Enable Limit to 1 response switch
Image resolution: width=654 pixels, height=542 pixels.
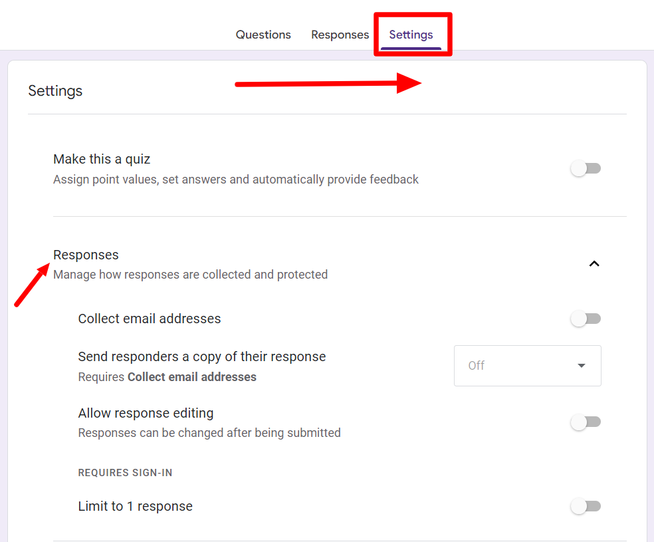click(586, 507)
